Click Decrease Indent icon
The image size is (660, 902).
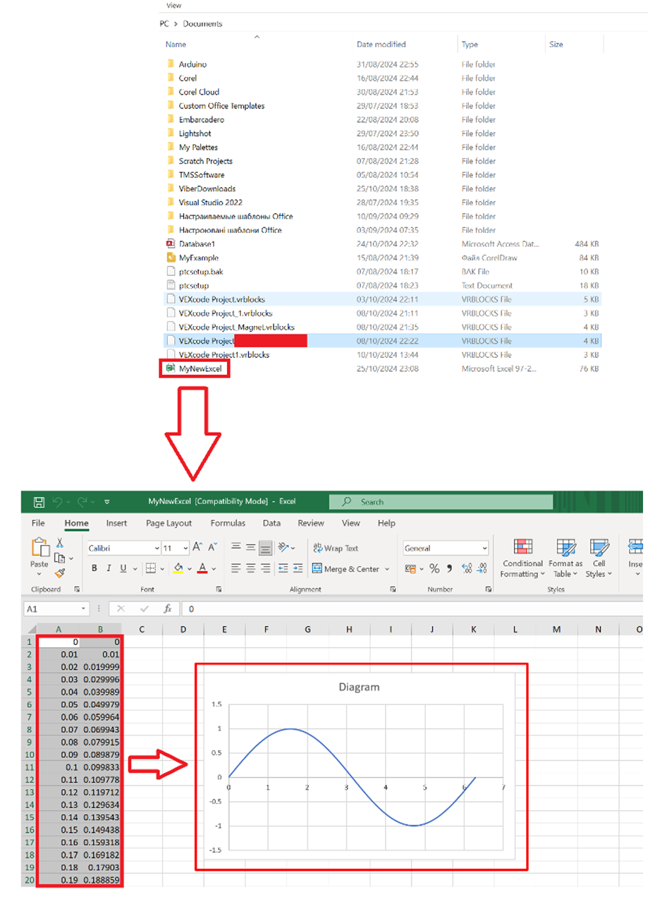point(283,568)
